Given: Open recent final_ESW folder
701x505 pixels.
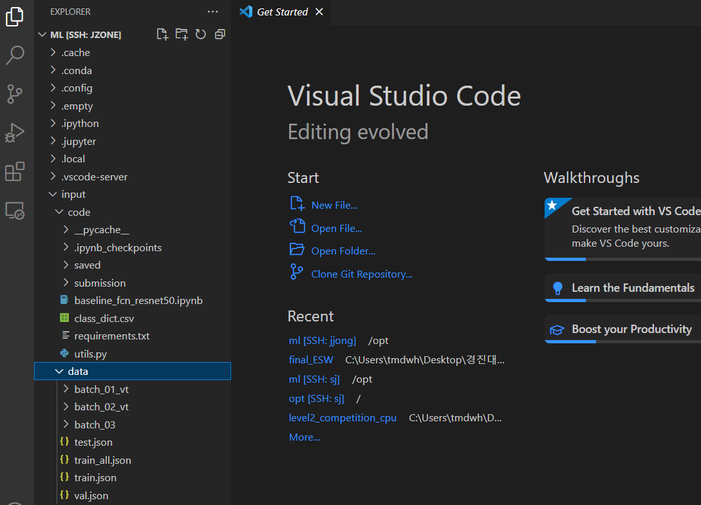Looking at the screenshot, I should [311, 360].
